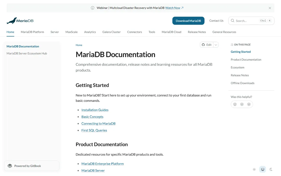The height and width of the screenshot is (176, 281).
Task: Click the On This Page list icon
Action: click(232, 45)
